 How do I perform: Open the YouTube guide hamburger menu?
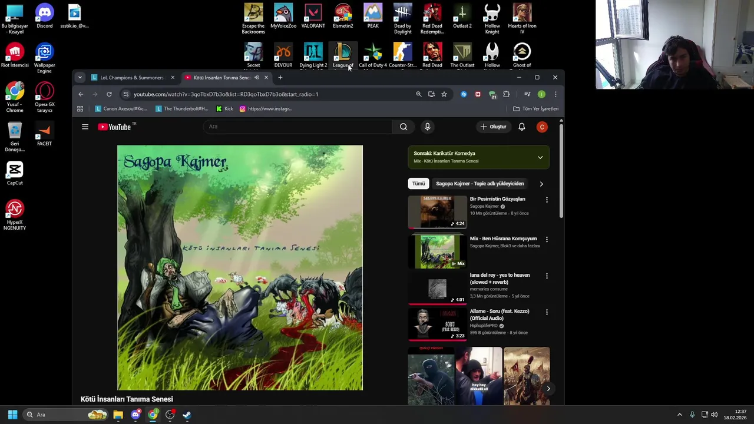tap(85, 127)
